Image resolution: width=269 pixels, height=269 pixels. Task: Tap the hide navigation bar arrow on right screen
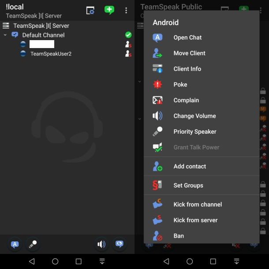pos(236,262)
